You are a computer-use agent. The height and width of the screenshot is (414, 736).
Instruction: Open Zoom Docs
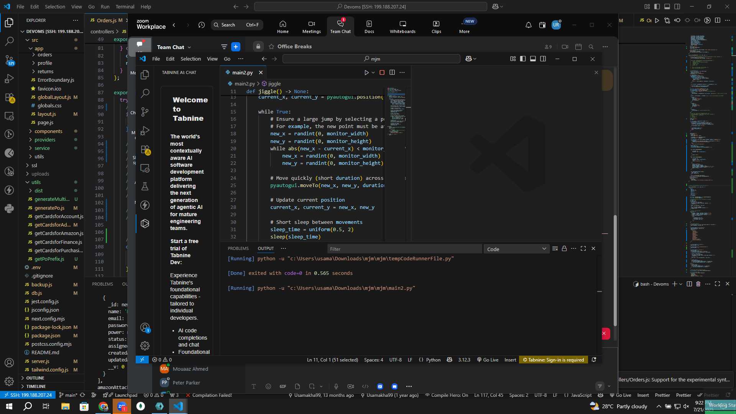(x=369, y=27)
